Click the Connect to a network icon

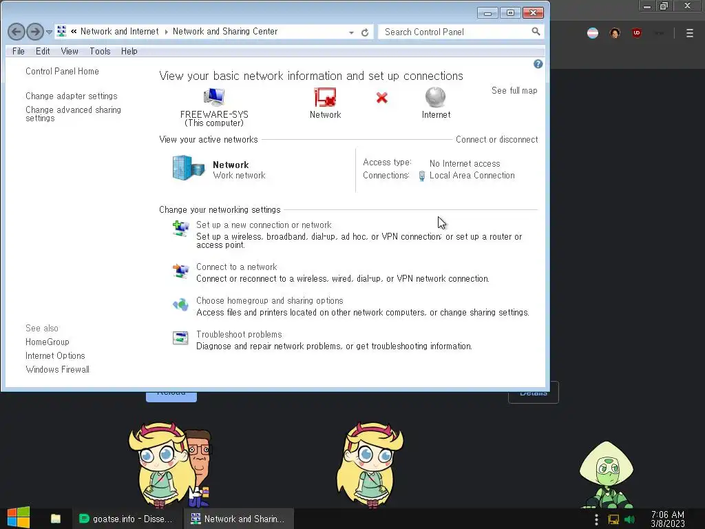point(181,271)
